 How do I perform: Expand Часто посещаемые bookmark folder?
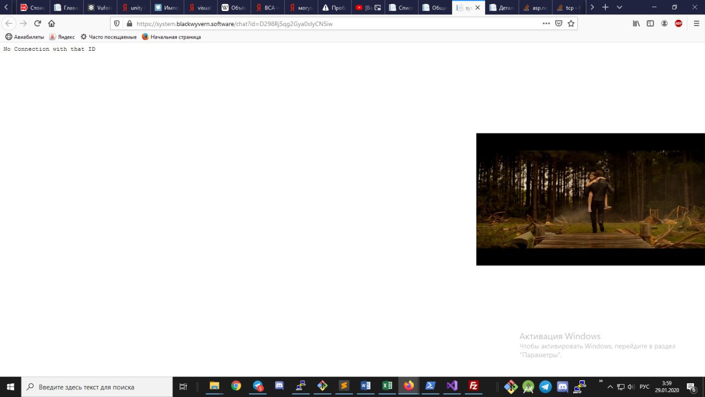[109, 37]
